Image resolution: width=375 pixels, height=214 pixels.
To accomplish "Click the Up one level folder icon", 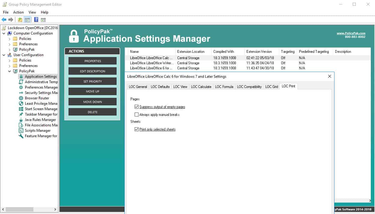I will click(x=20, y=20).
